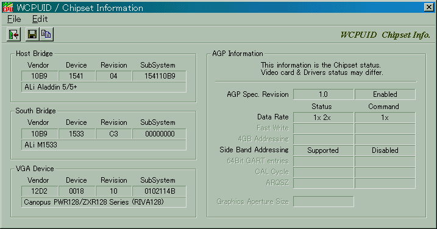This screenshot has height=229, width=437.
Task: Click Side Band Addressing Disabled field
Action: 385,150
